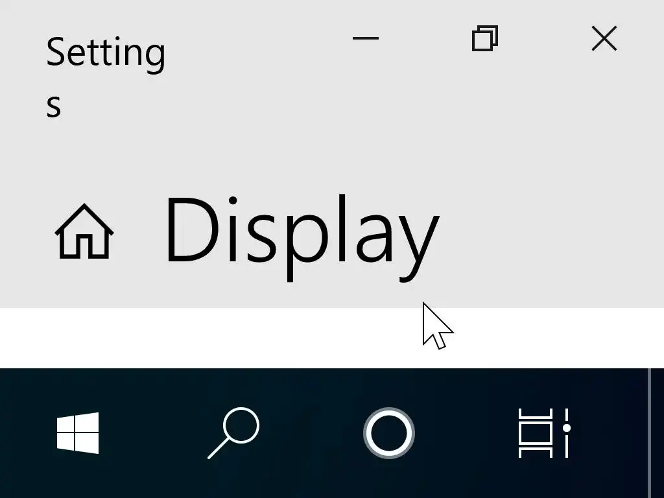Go to Settings Home via house icon

[x=84, y=231]
